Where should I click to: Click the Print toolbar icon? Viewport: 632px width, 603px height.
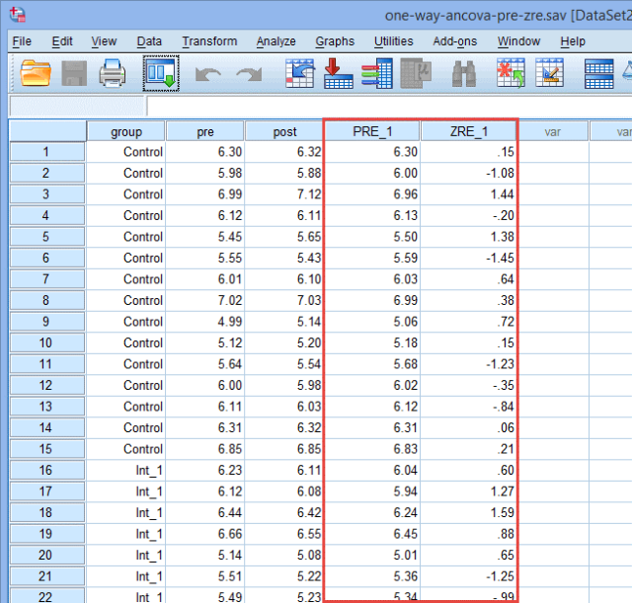point(112,73)
